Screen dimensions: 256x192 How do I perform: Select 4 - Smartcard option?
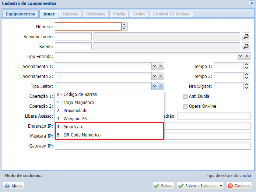pos(109,127)
